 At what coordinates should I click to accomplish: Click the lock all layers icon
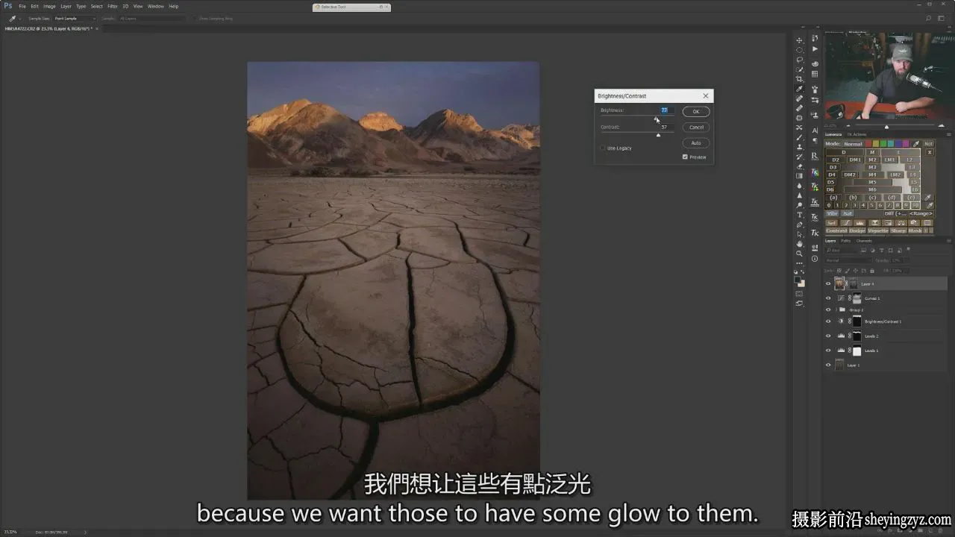[x=874, y=271]
